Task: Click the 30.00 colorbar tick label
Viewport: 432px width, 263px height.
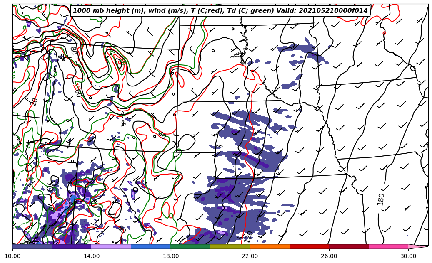Action: point(408,256)
